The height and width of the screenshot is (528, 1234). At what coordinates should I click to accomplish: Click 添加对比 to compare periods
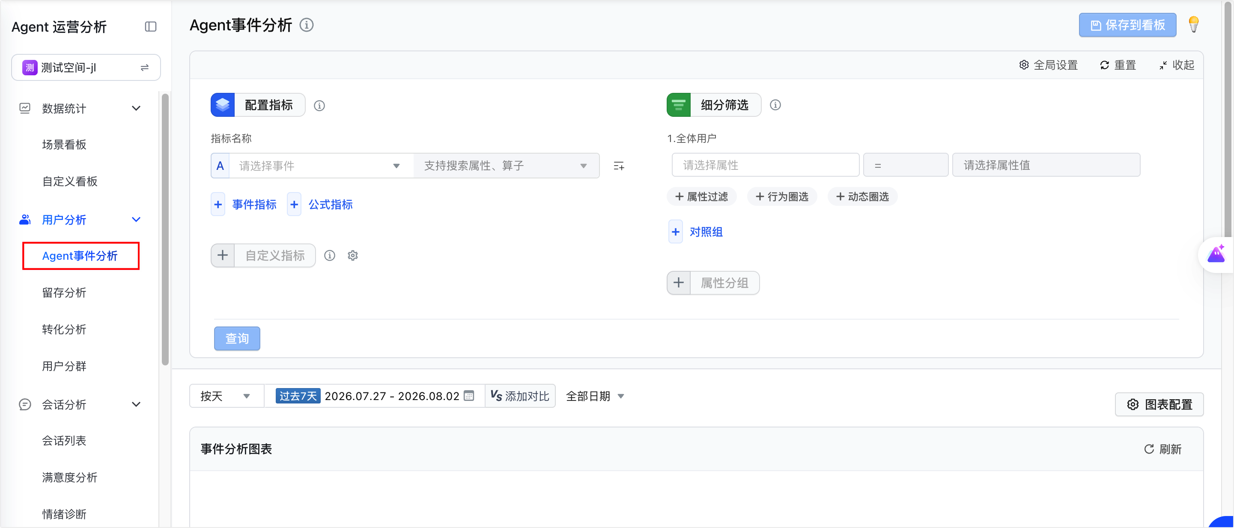[520, 396]
